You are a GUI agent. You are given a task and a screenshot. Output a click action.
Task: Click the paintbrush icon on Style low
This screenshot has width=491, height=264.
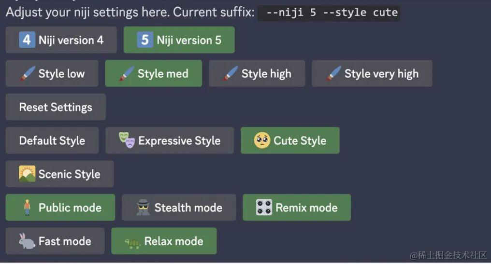tap(27, 73)
